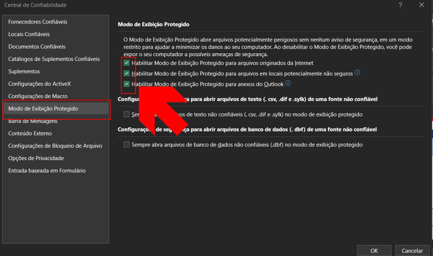433x256 pixels.
Task: Uncheck Protected View for Internet files
Action: coord(126,63)
